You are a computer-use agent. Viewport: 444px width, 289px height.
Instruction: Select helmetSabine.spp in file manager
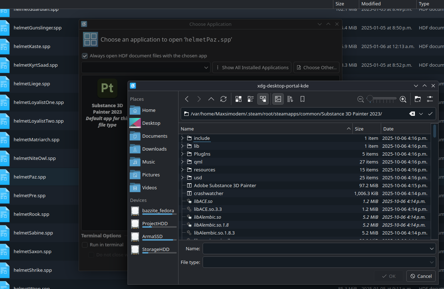[x=33, y=233]
